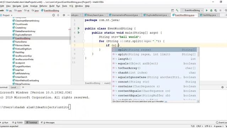This screenshot has width=227, height=128.
Task: Open completion popup options icon at its corner
Action: coord(198,101)
